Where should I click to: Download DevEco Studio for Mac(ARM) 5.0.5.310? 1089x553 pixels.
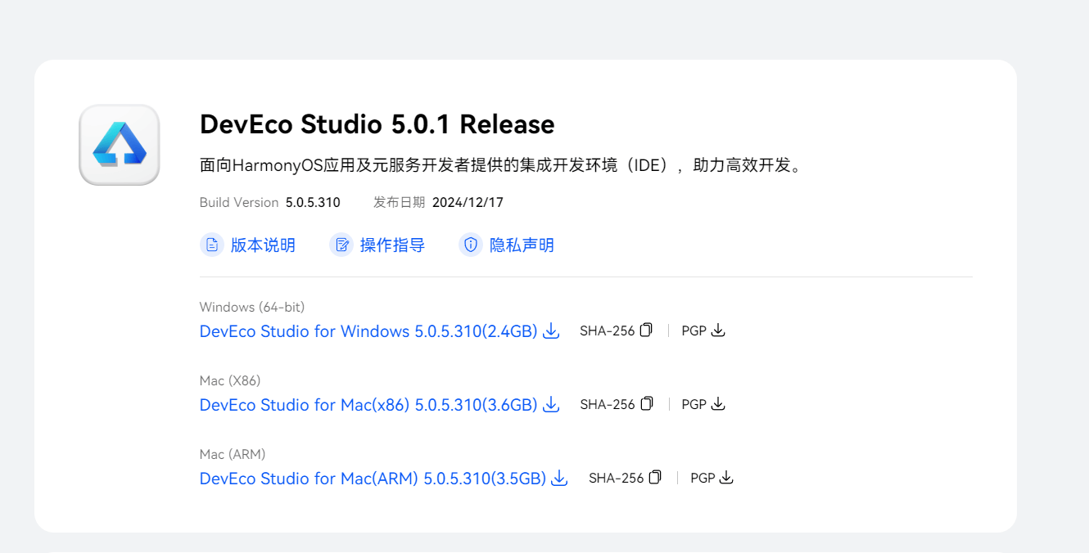coord(373,479)
